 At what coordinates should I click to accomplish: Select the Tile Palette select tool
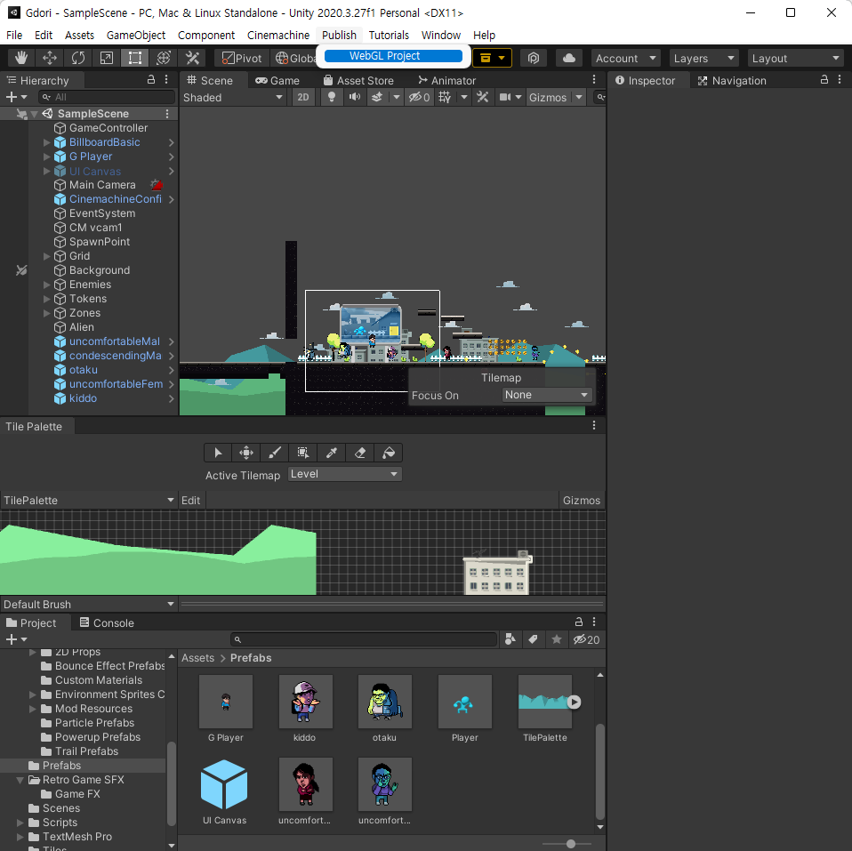219,453
